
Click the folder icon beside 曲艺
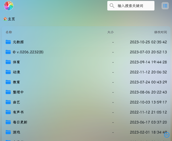8,102
